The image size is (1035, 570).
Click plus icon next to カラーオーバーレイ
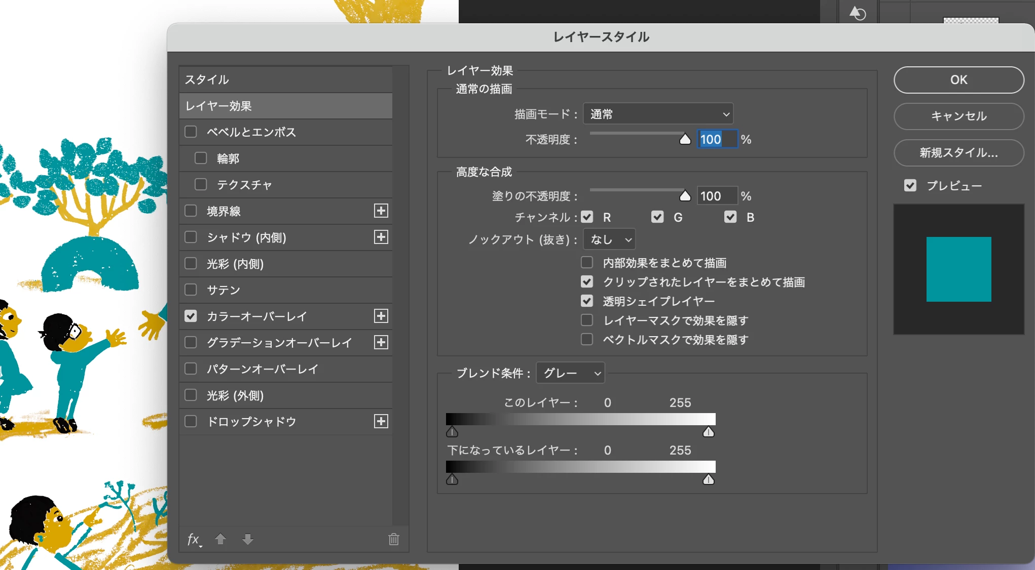381,316
